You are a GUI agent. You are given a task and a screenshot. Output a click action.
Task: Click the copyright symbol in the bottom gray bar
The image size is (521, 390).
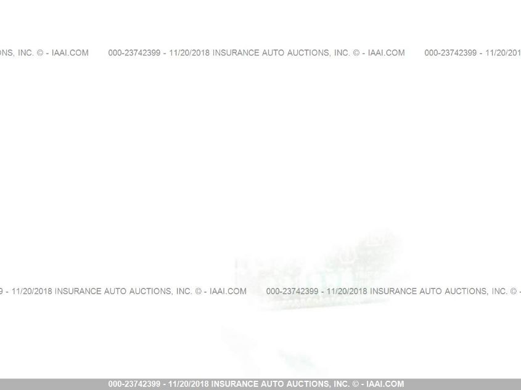coord(355,384)
